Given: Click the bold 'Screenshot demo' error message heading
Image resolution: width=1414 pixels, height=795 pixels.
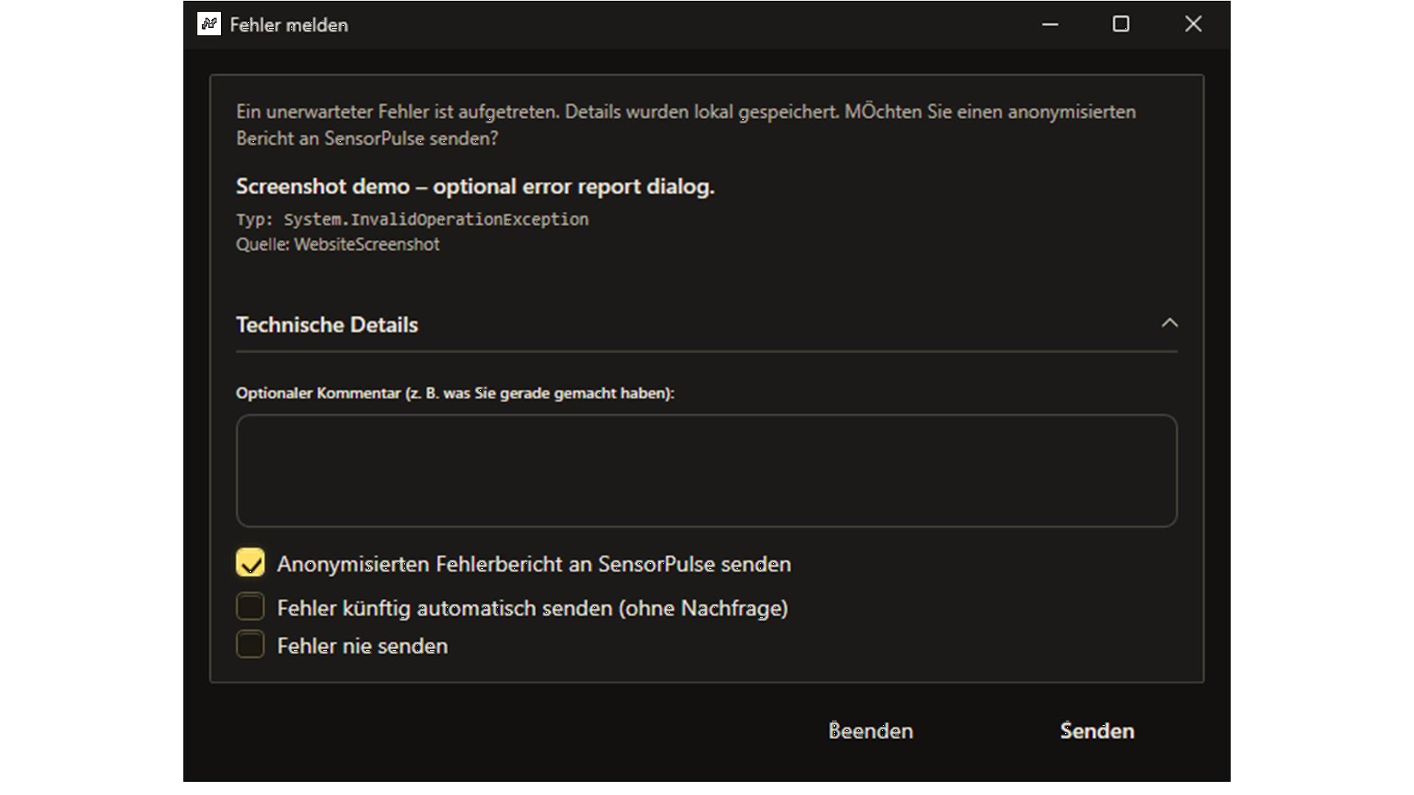Looking at the screenshot, I should coord(475,187).
